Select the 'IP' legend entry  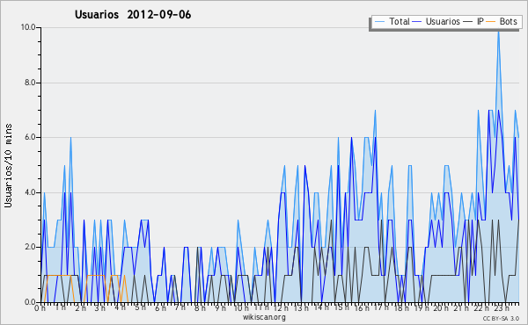pos(480,21)
